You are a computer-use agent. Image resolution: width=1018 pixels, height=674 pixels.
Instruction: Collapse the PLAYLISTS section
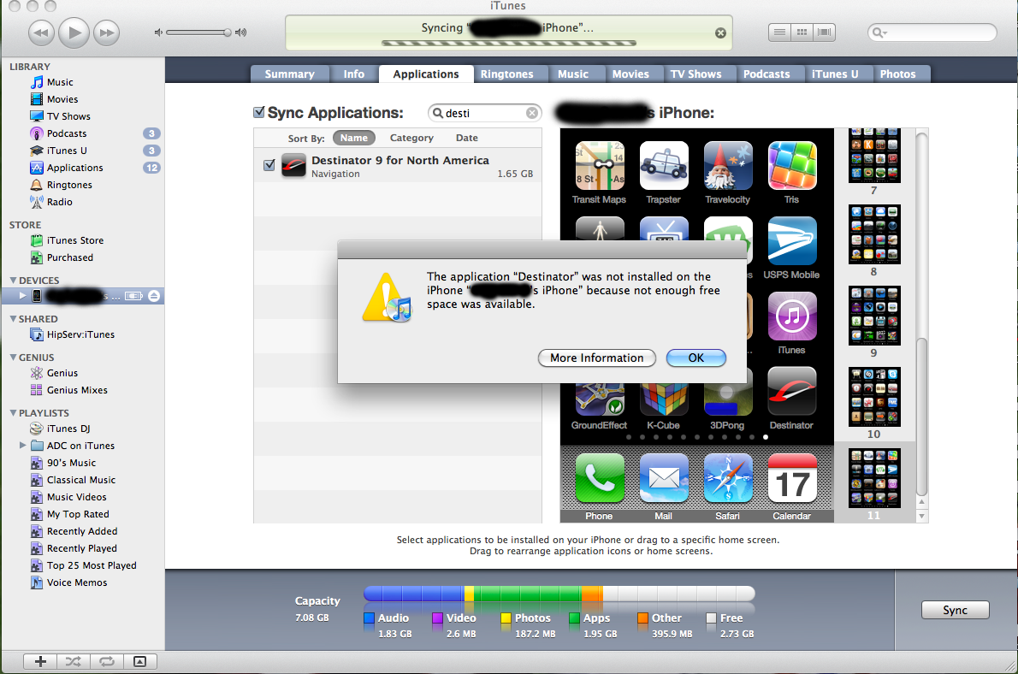coord(13,413)
